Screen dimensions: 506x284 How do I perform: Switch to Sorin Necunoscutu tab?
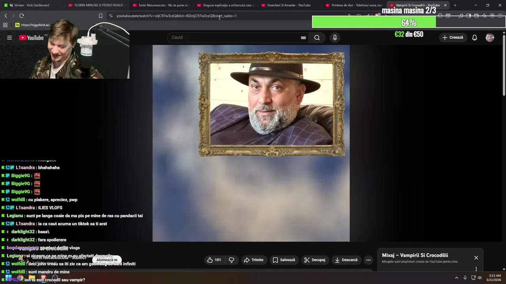160,5
